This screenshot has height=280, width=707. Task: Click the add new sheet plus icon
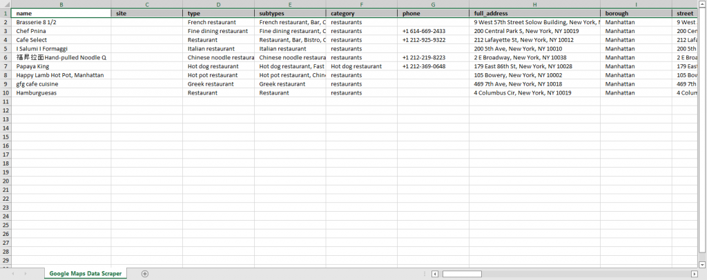(x=144, y=274)
